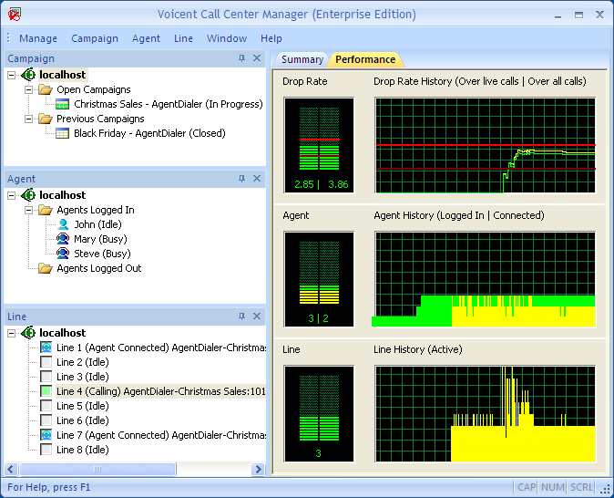The width and height of the screenshot is (614, 498).
Task: Click the localhost server icon in Line panel
Action: [x=28, y=333]
